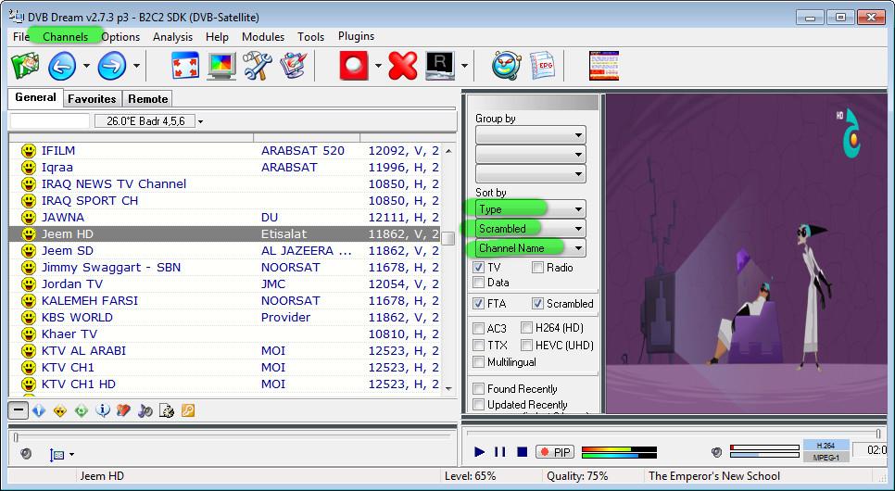Click the blue diamond icon below channel list

[x=39, y=410]
